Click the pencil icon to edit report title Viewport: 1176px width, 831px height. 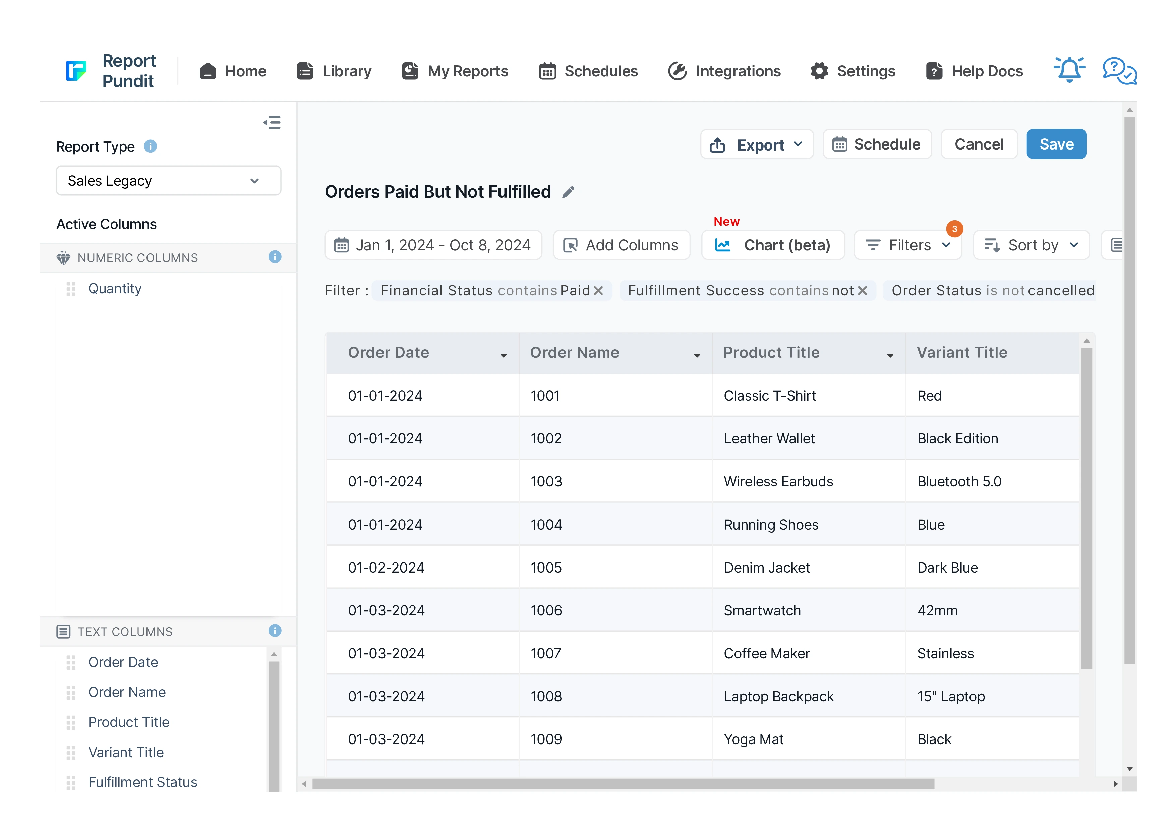click(568, 192)
